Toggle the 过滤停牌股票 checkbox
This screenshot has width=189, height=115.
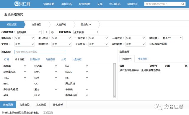pyautogui.click(x=151, y=44)
